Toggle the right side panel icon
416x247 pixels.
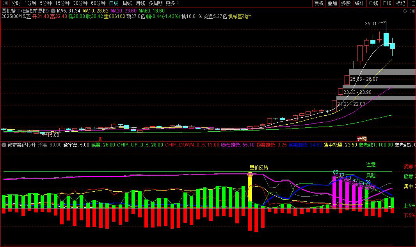[412, 11]
